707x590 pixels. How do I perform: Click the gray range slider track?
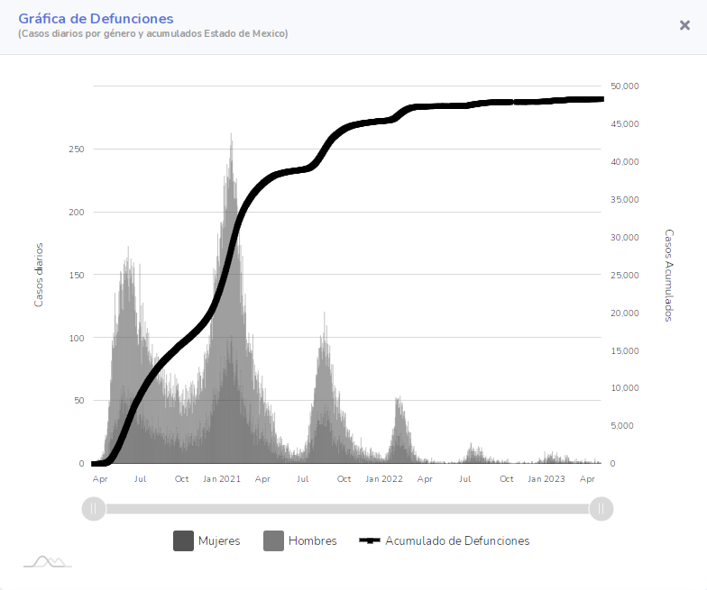(347, 509)
